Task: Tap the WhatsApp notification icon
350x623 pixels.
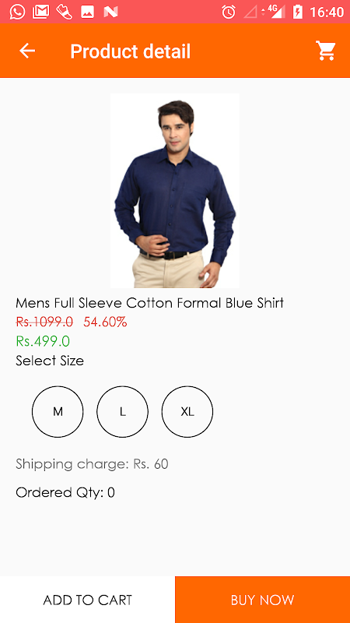Action: 17,12
